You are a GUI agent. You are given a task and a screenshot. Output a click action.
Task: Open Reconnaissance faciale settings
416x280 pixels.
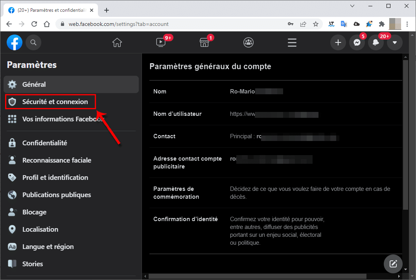click(71, 160)
